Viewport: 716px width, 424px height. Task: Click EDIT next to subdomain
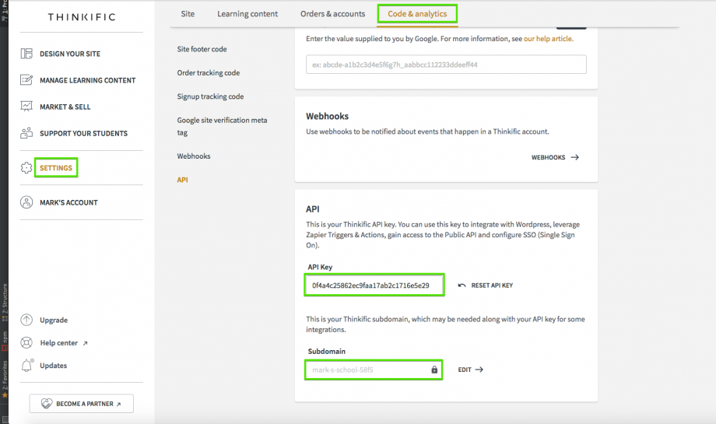pyautogui.click(x=470, y=370)
